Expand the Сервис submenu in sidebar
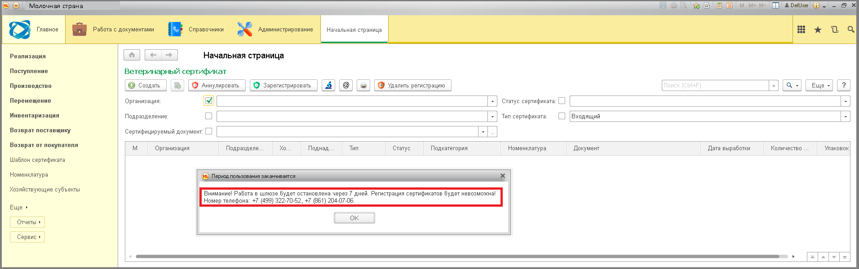This screenshot has height=269, width=859. click(27, 237)
